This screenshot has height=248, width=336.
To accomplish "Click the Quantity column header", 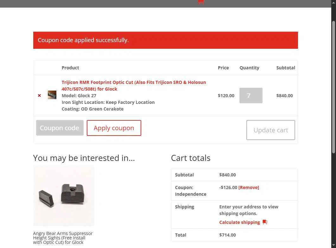I will point(249,68).
